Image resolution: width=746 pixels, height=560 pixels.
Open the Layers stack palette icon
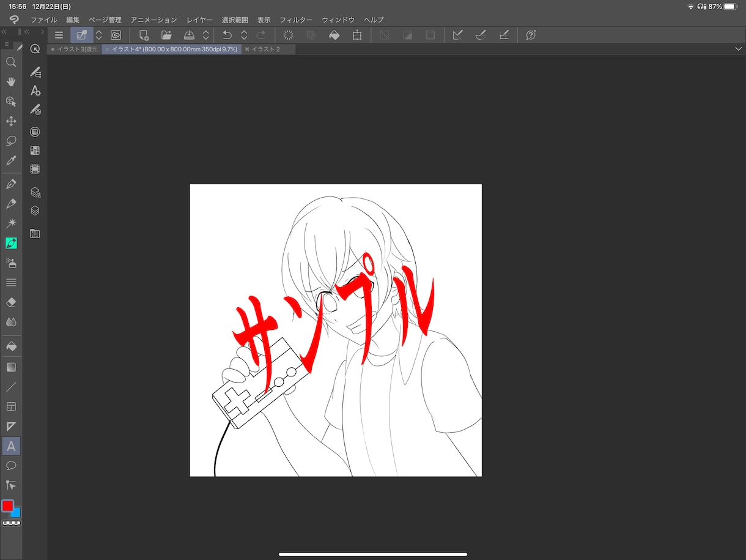[35, 211]
